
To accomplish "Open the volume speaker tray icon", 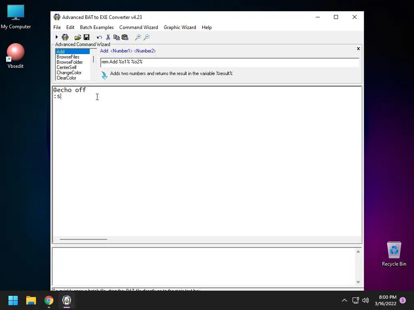I will coord(365,300).
